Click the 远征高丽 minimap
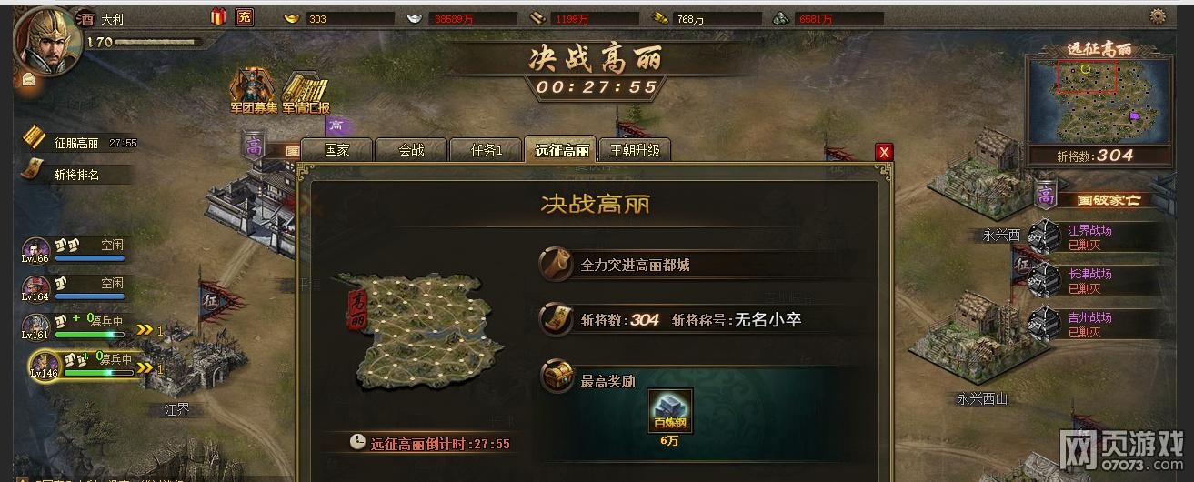 click(x=1099, y=102)
